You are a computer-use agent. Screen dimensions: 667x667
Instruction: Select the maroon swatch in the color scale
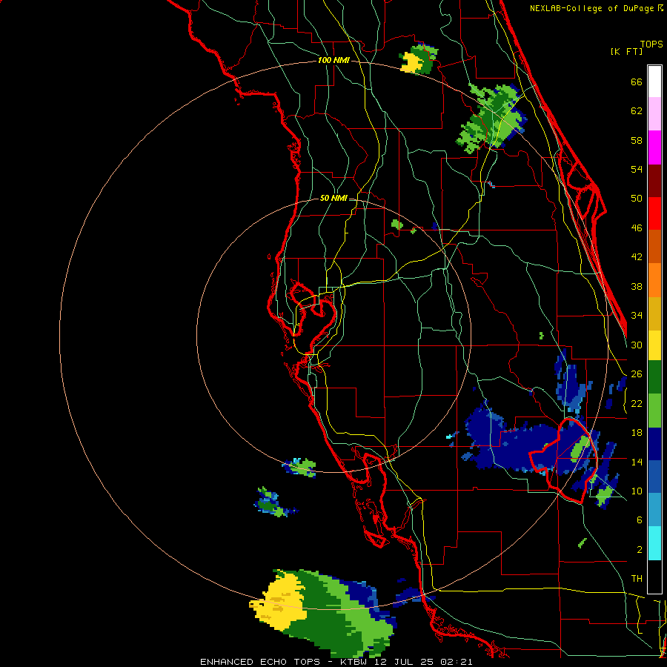[x=654, y=181]
